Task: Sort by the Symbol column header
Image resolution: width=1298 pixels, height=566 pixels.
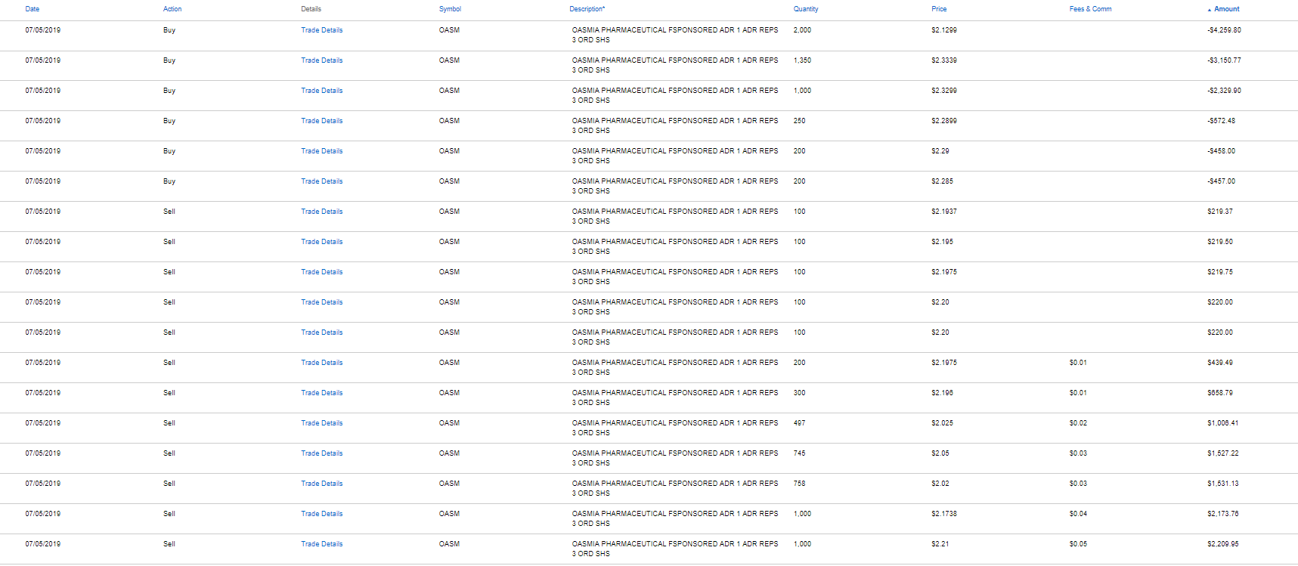Action: (450, 9)
